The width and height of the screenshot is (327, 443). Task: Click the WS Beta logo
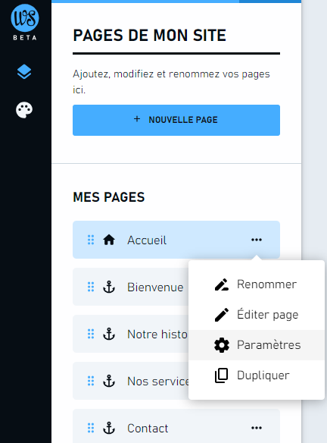coord(25,22)
